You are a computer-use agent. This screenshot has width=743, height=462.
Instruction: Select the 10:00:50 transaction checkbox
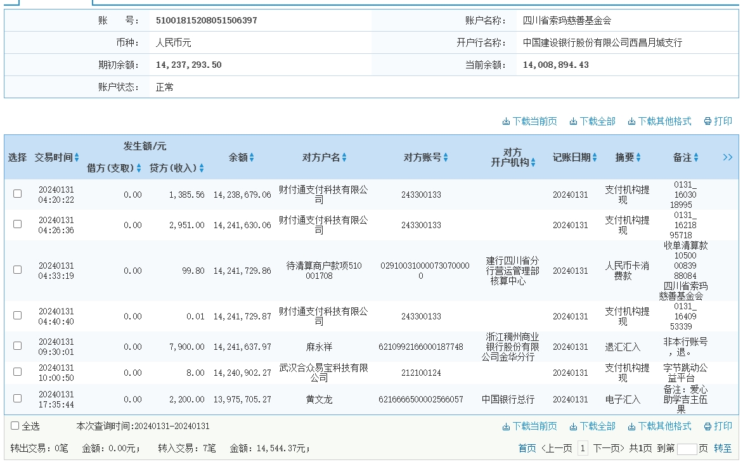point(18,372)
